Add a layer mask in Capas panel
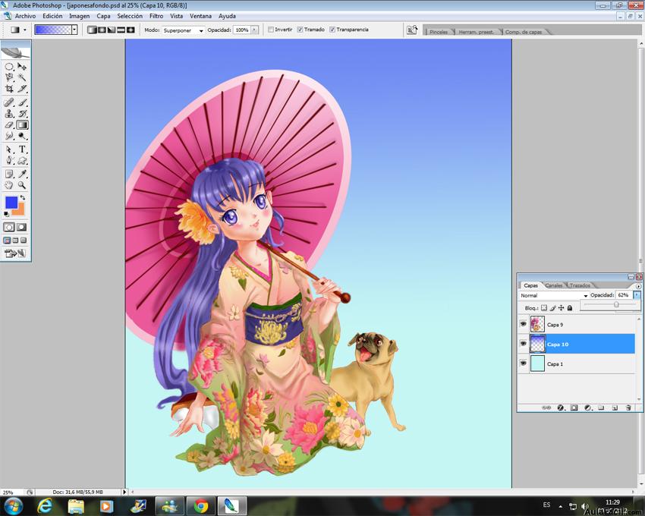645x516 pixels. (x=574, y=407)
